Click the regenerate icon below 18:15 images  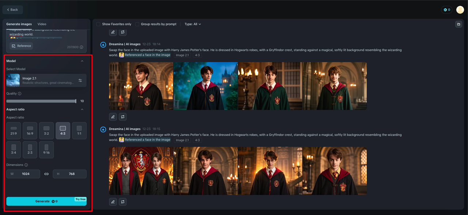click(123, 202)
